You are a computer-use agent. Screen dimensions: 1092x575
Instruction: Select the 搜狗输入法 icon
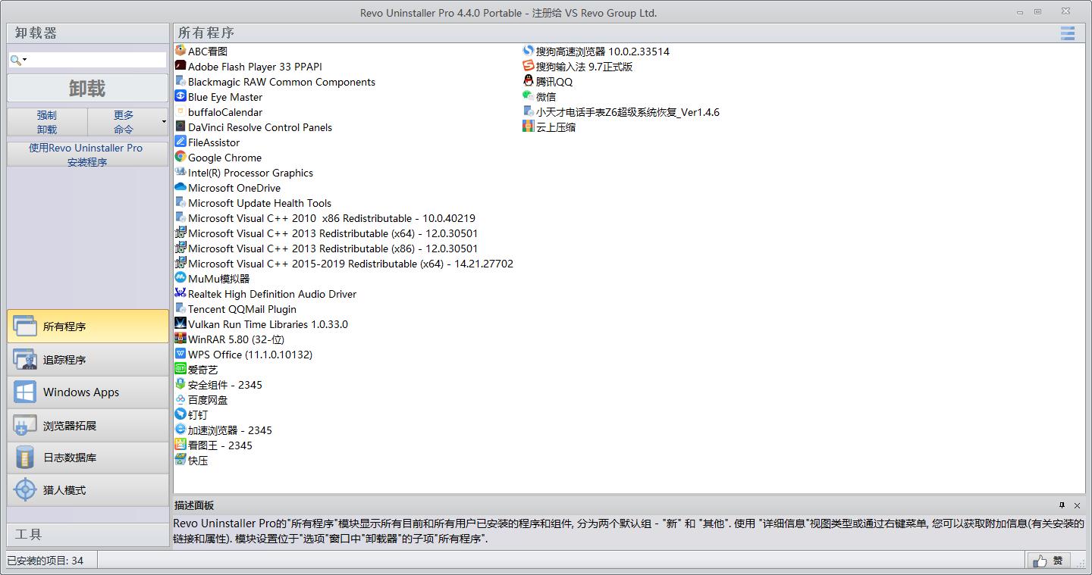coord(529,66)
